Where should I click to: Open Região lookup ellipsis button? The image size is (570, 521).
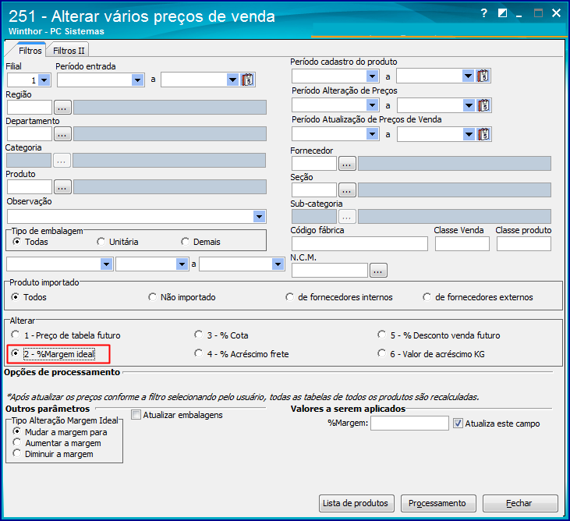[x=62, y=108]
